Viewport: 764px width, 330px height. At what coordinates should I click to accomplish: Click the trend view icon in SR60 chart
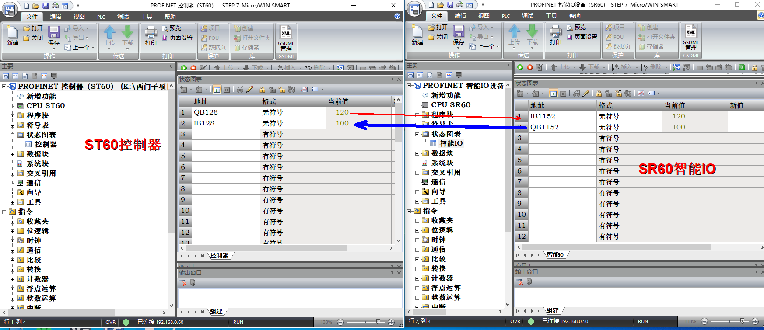(x=641, y=93)
